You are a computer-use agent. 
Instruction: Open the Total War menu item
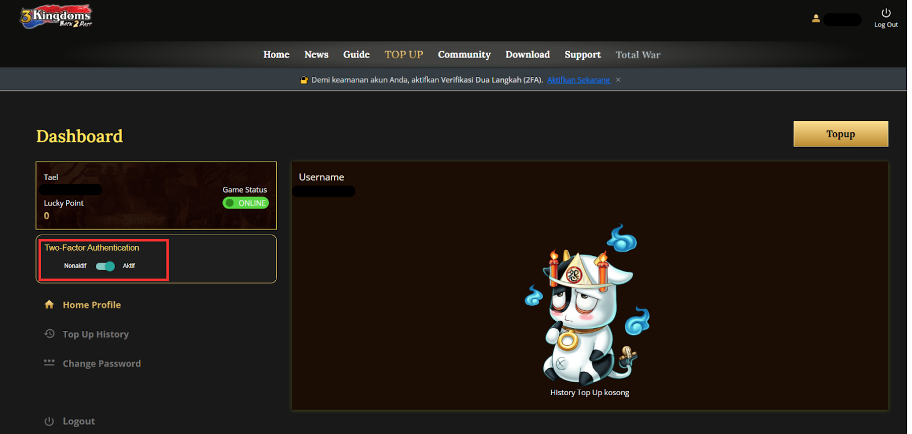click(638, 55)
